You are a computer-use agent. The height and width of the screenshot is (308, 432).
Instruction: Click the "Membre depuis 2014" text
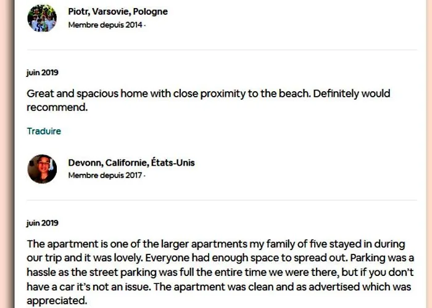tap(106, 25)
